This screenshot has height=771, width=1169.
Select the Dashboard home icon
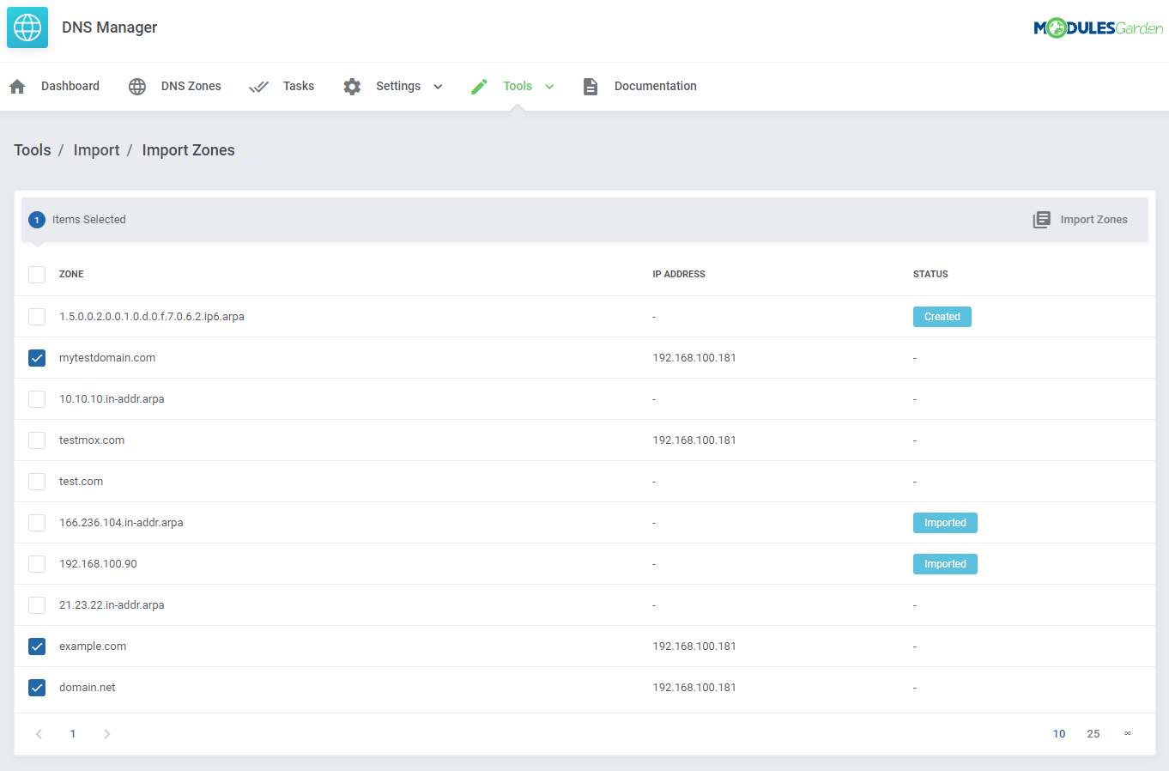tap(16, 86)
